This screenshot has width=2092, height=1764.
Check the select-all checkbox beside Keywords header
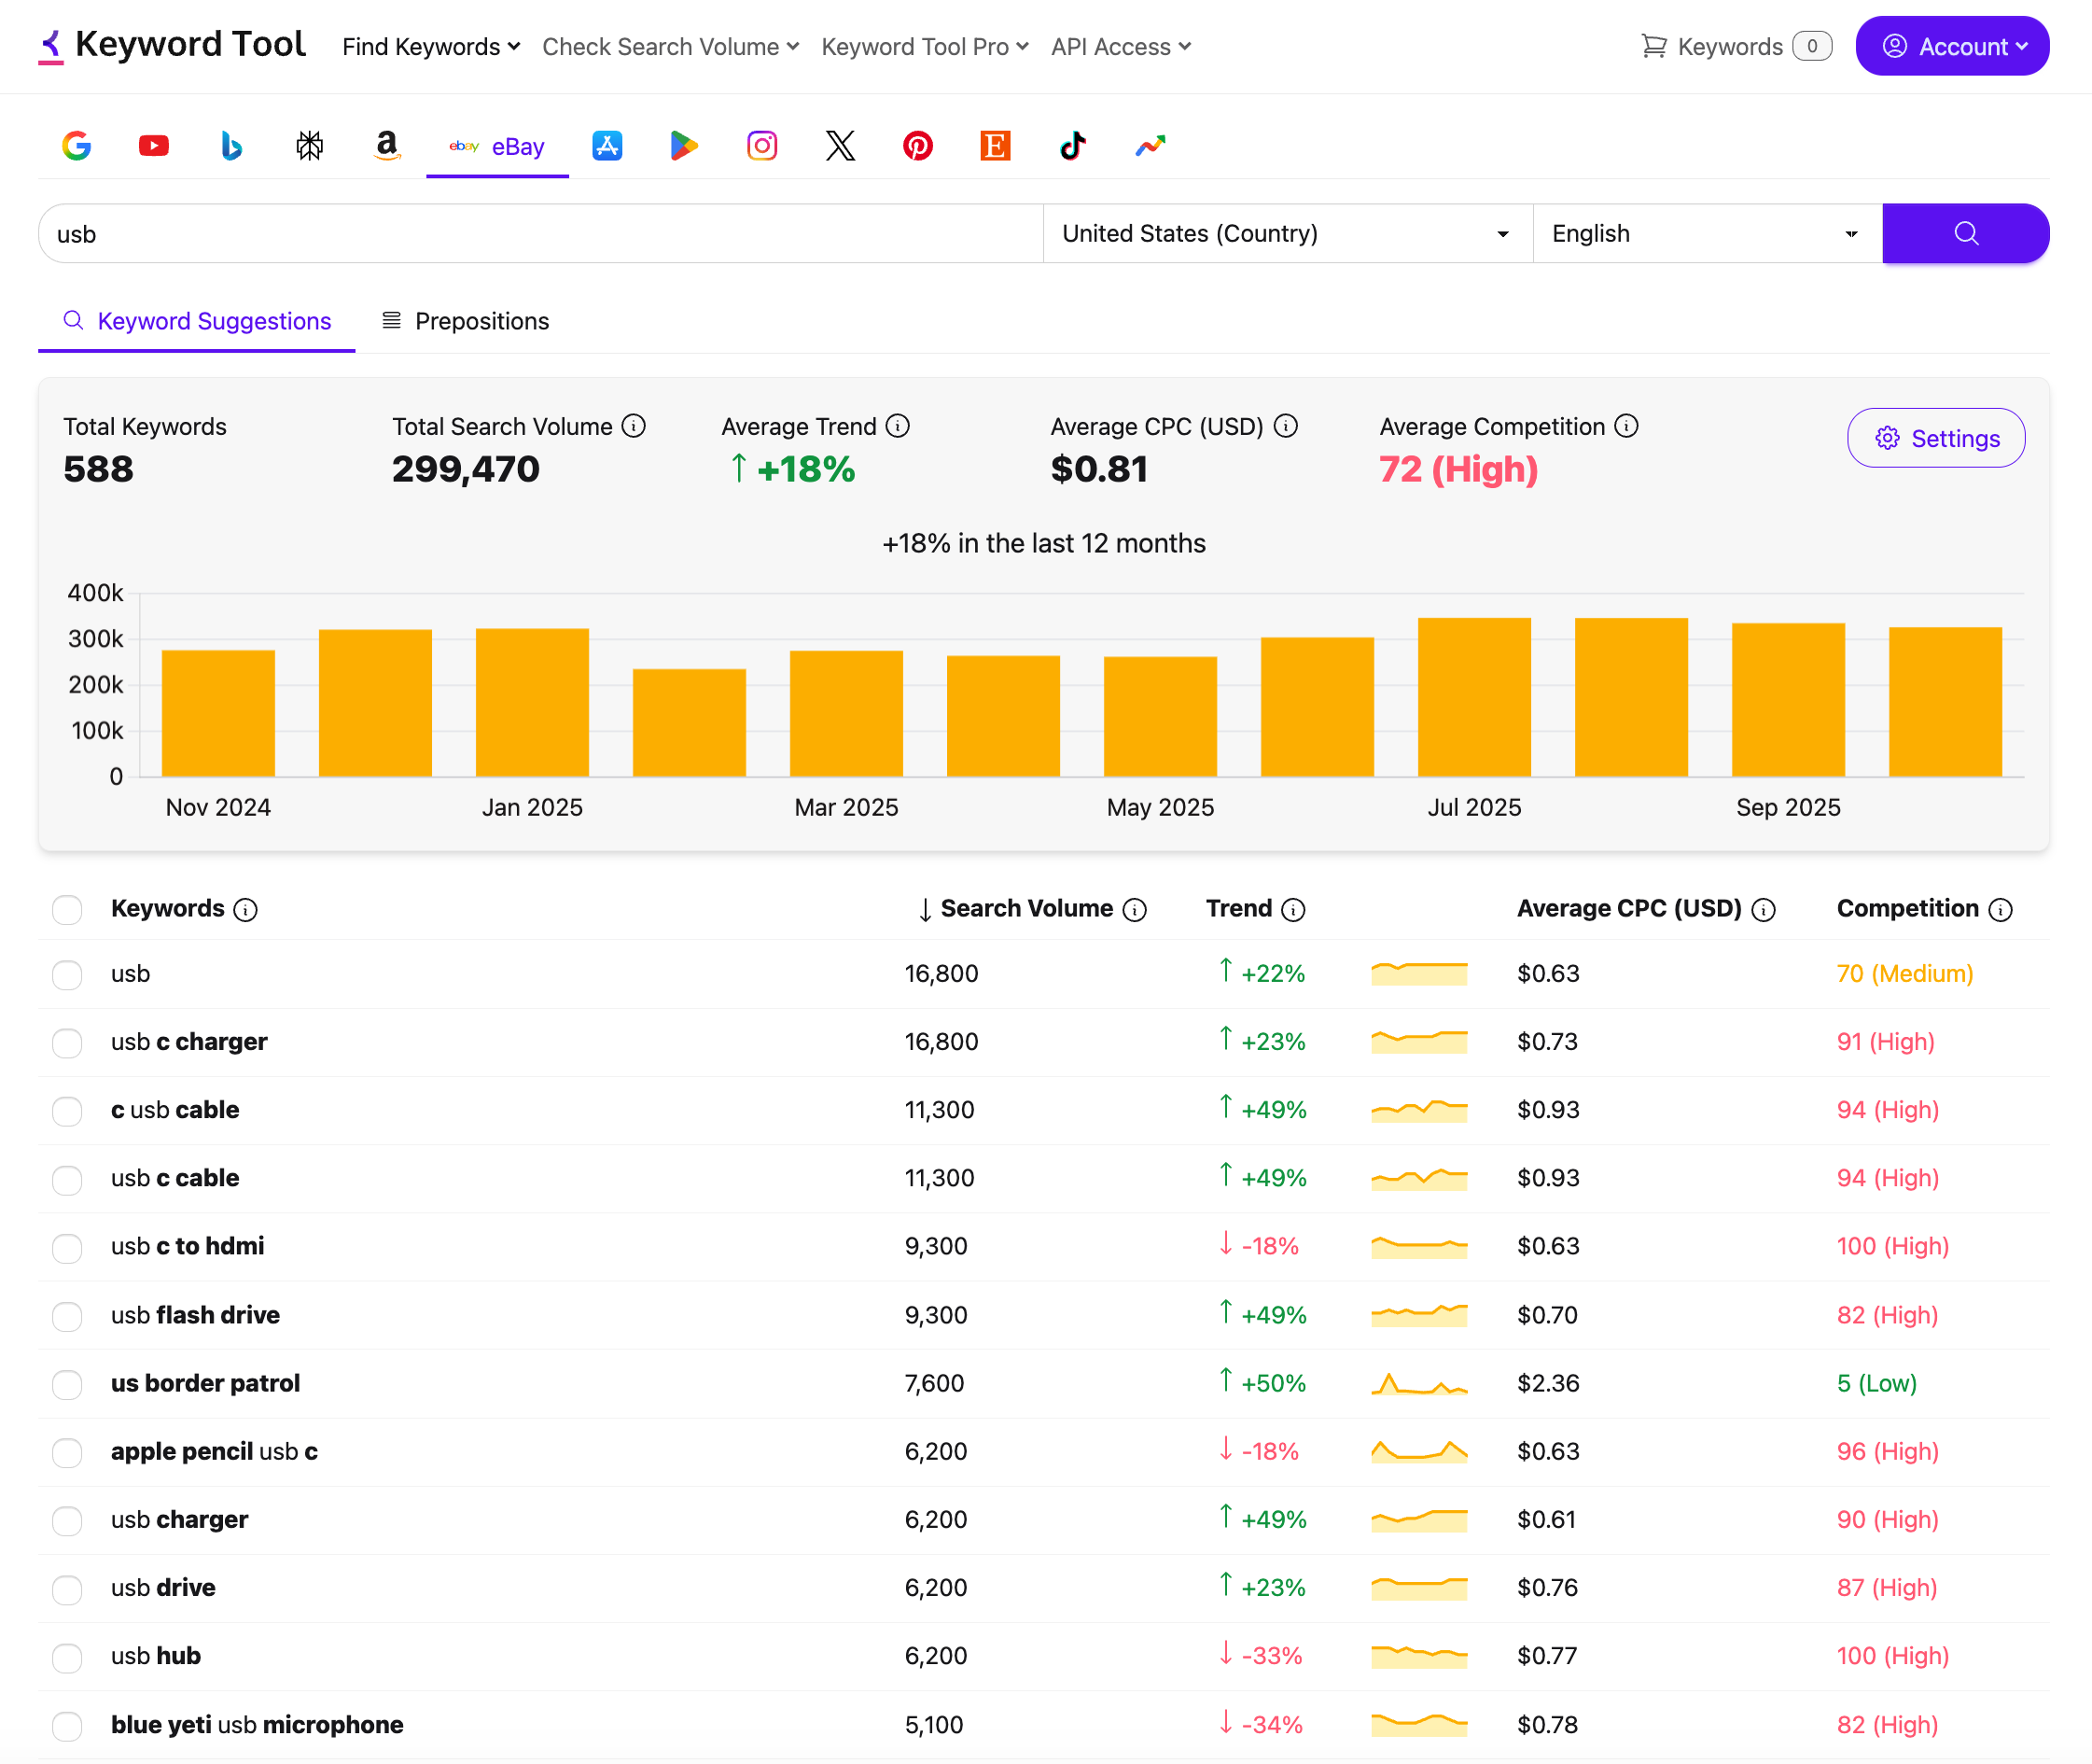pyautogui.click(x=67, y=909)
